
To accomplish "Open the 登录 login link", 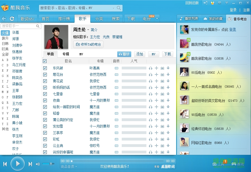I will pos(233,9).
